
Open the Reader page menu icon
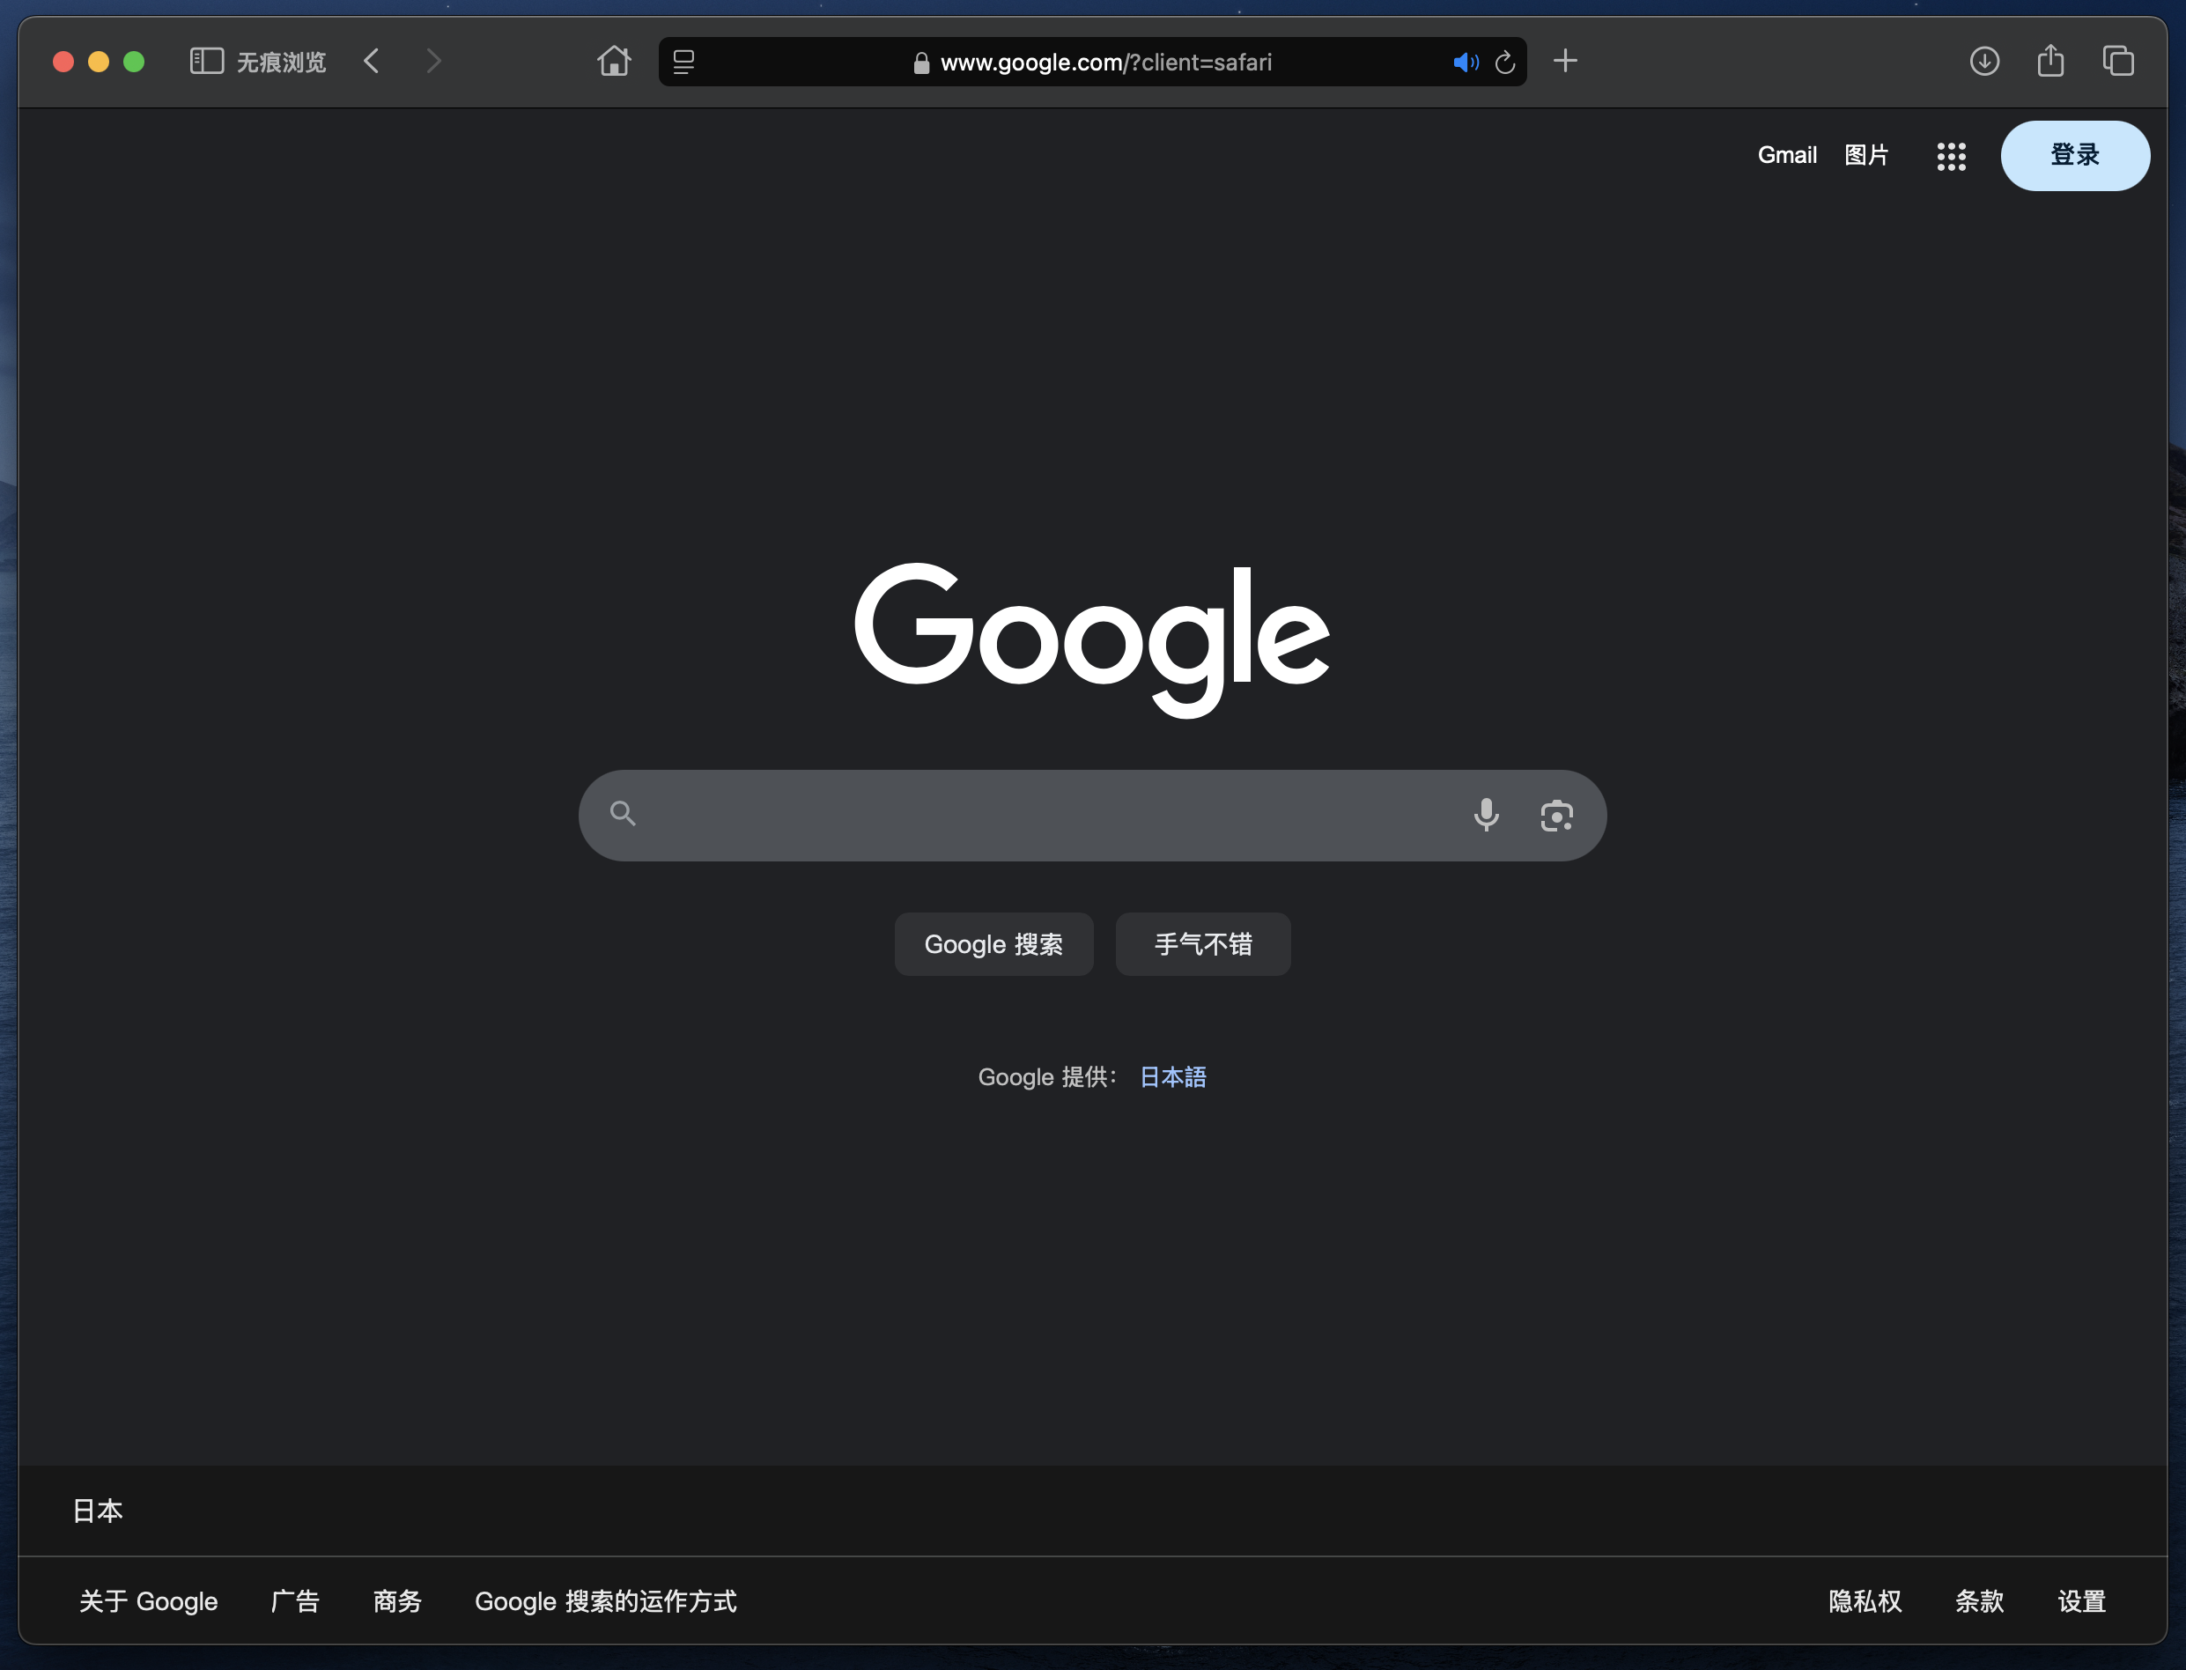[684, 63]
